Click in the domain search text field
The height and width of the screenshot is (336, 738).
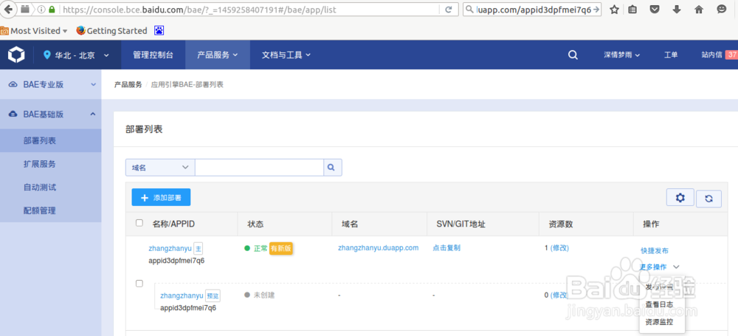coord(259,168)
